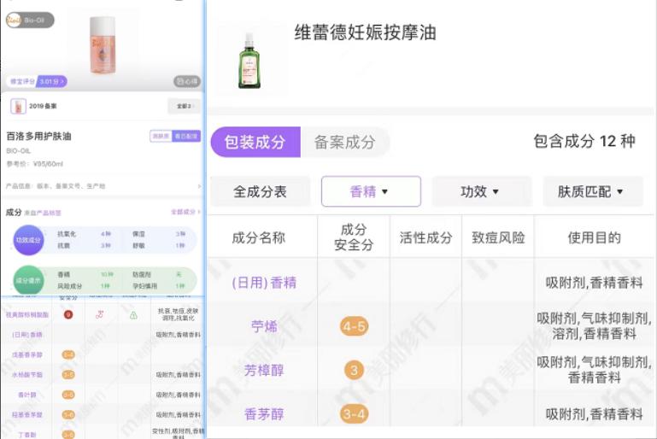657x439 pixels.
Task: Click the purpose text in the 芳樟醇 row
Action: [x=594, y=370]
